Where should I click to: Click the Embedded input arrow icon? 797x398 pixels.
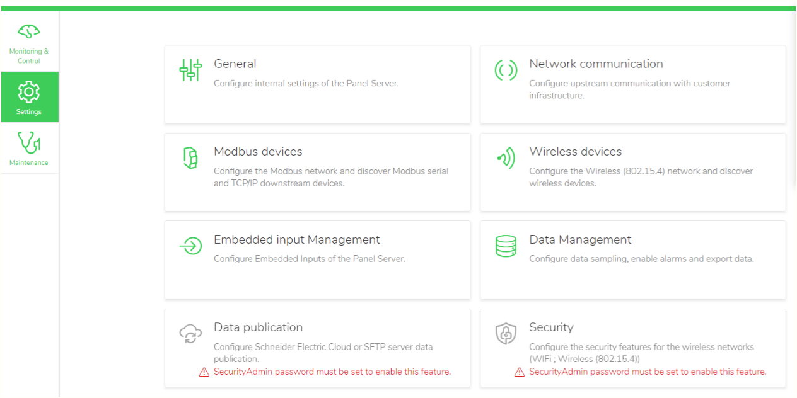[190, 246]
